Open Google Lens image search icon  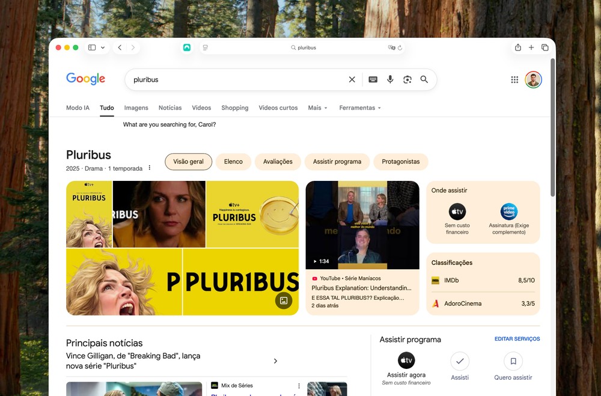(407, 79)
